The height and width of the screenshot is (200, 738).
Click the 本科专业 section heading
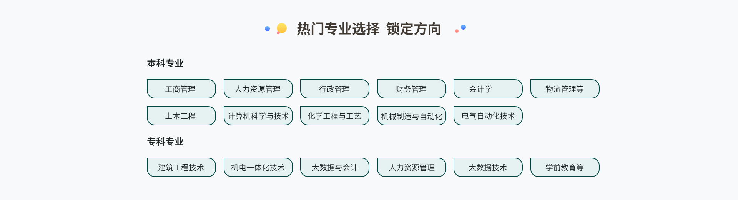coord(165,63)
